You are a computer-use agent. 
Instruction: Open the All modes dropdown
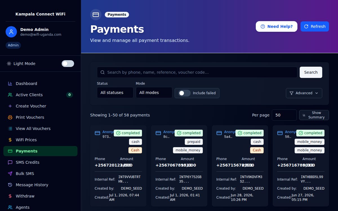pos(154,93)
